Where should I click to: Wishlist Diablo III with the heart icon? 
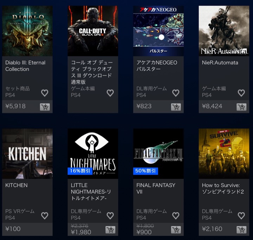click(45, 93)
